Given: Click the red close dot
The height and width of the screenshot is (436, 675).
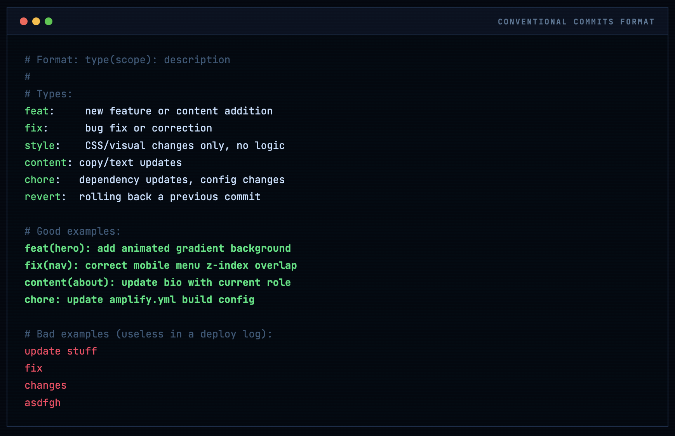Looking at the screenshot, I should pos(24,21).
